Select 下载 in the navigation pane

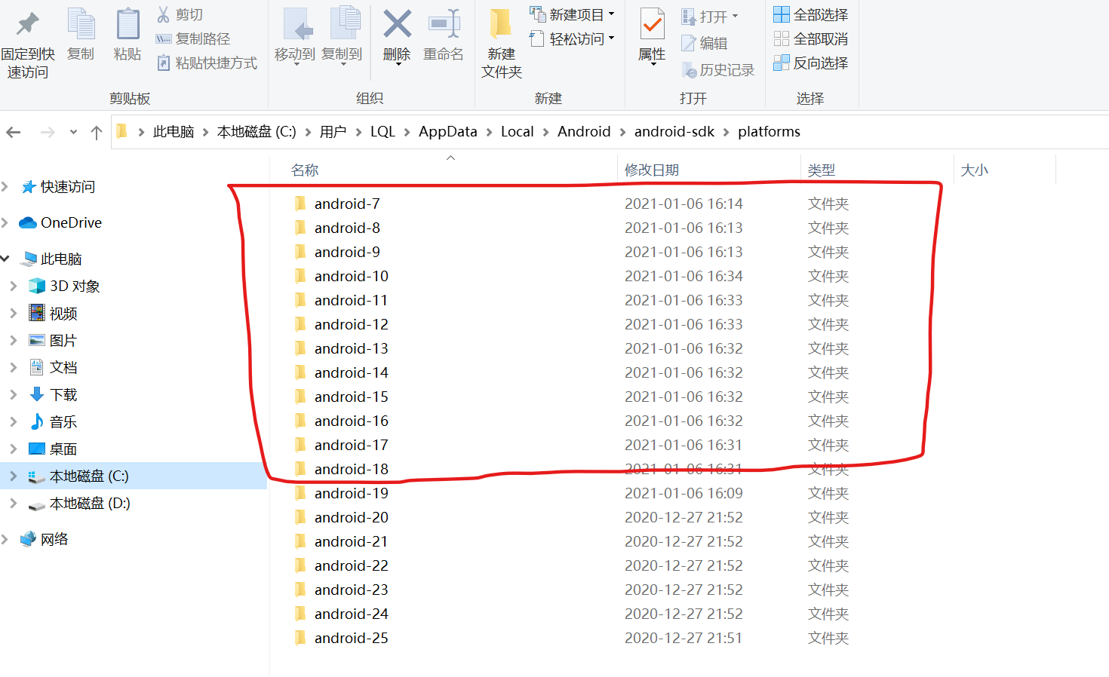(x=63, y=394)
